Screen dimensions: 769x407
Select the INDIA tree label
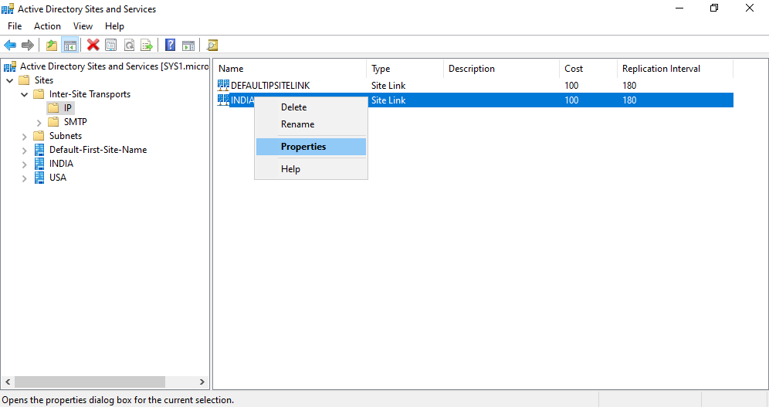(x=61, y=163)
